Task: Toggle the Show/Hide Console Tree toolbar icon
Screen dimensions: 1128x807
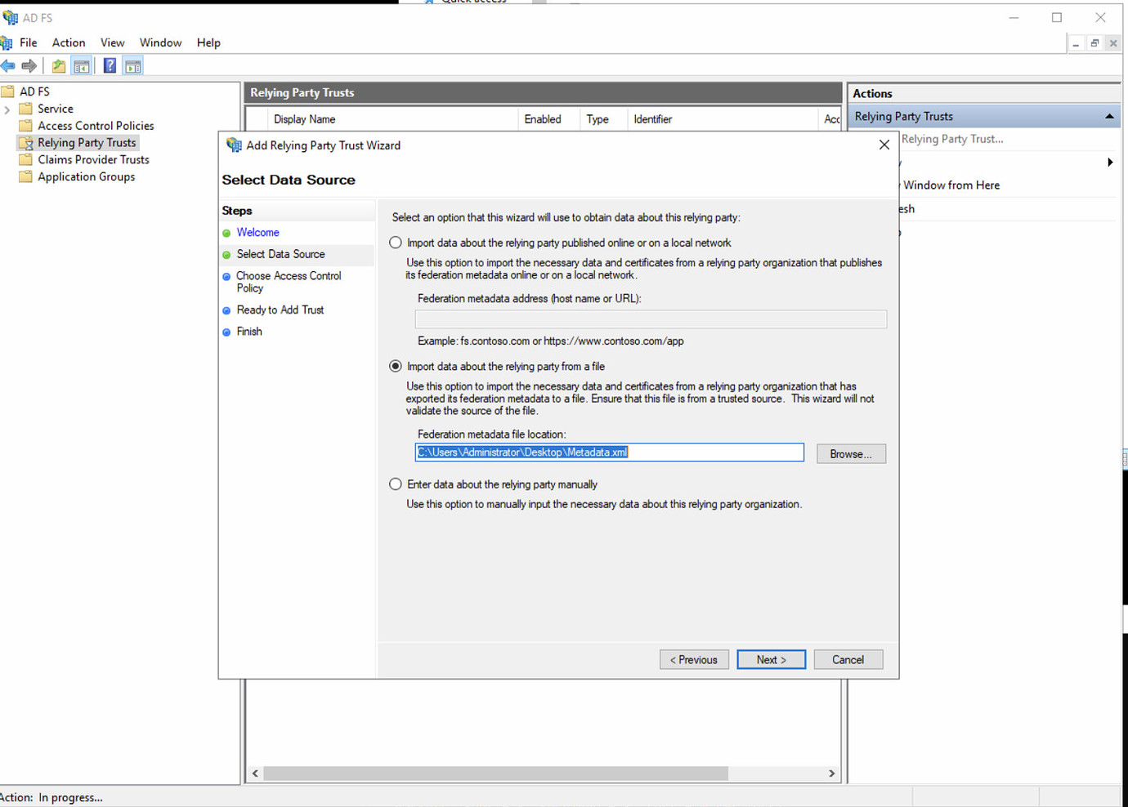Action: [x=82, y=65]
